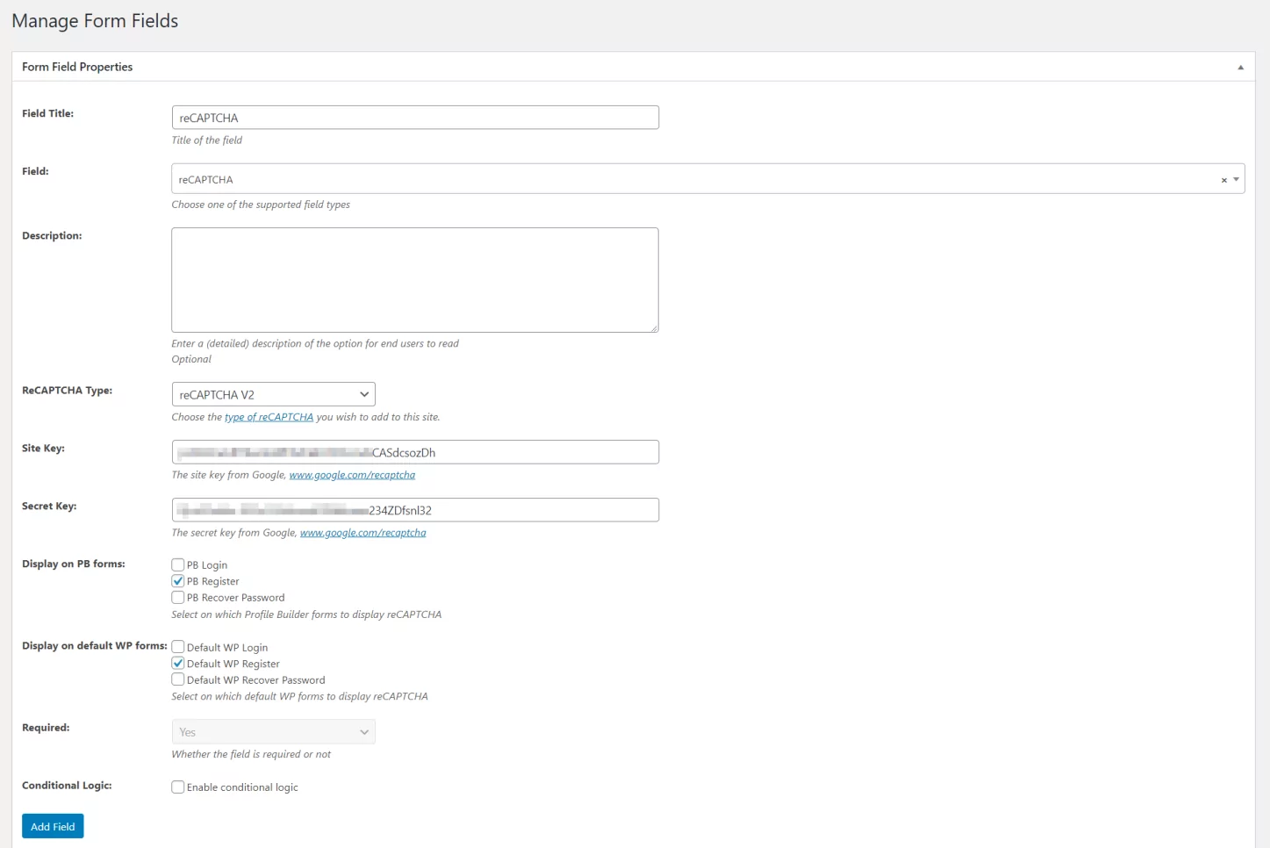Image resolution: width=1270 pixels, height=848 pixels.
Task: Collapse the Form Field Properties panel
Action: pos(1240,67)
